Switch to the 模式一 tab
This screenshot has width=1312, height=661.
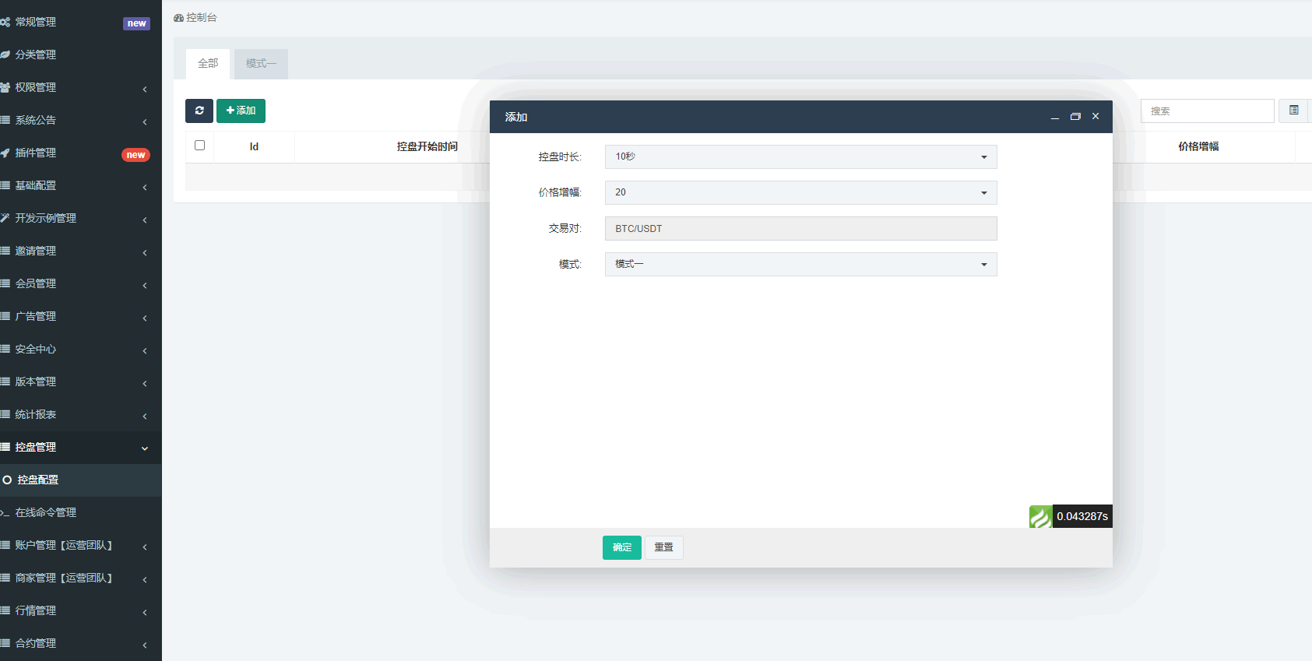(261, 64)
